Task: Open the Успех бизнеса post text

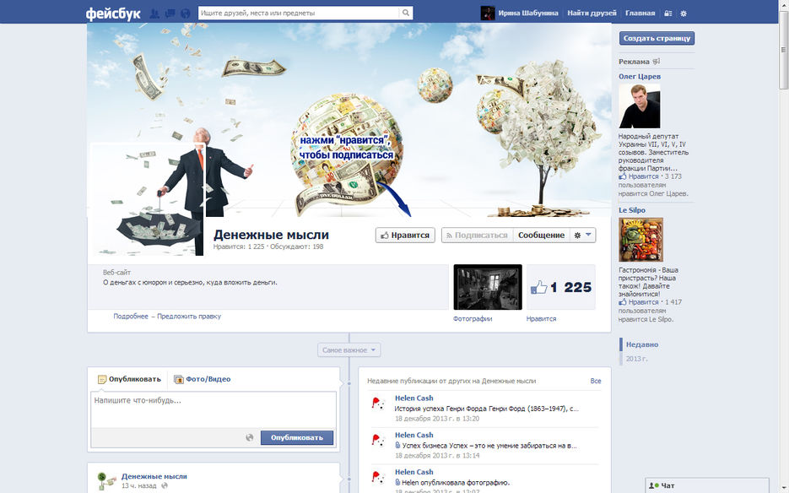Action: click(x=489, y=446)
